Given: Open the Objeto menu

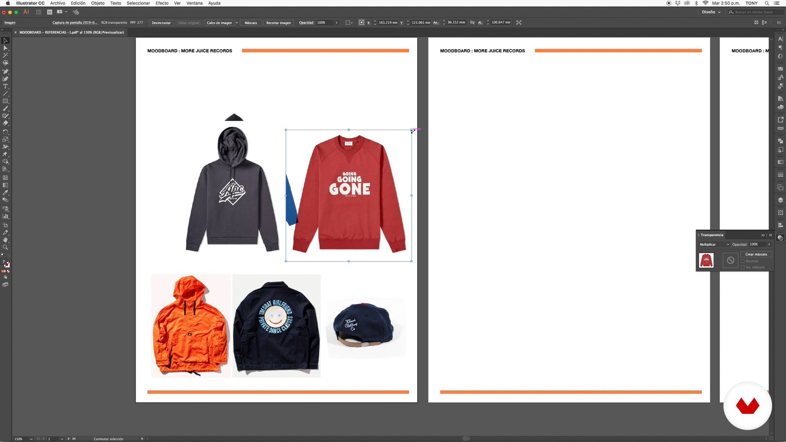Looking at the screenshot, I should click(x=97, y=3).
